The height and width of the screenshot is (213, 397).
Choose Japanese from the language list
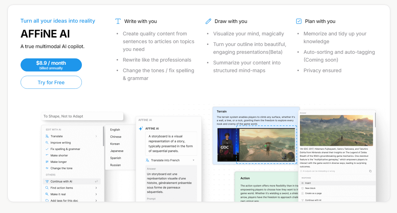tap(117, 151)
